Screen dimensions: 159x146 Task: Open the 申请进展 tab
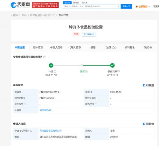click(x=20, y=48)
